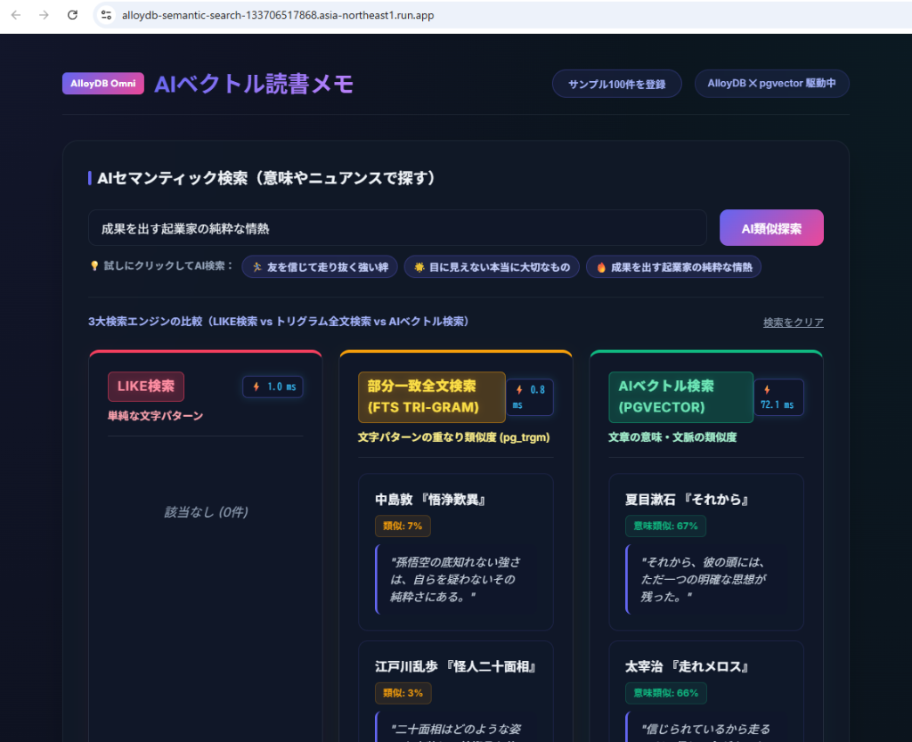Open the 太宰治『走れメロス』 result card title

(x=687, y=666)
